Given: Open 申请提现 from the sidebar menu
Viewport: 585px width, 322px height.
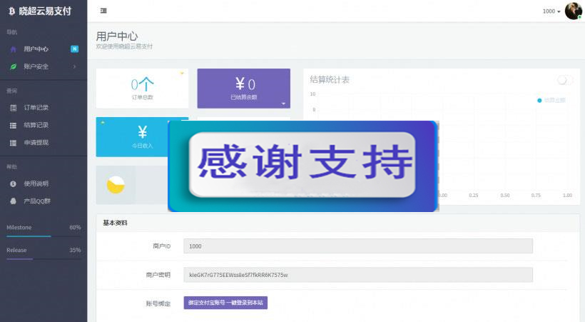Looking at the screenshot, I should 36,143.
